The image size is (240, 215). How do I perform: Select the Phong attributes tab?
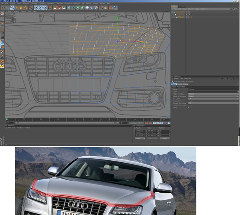point(186,84)
